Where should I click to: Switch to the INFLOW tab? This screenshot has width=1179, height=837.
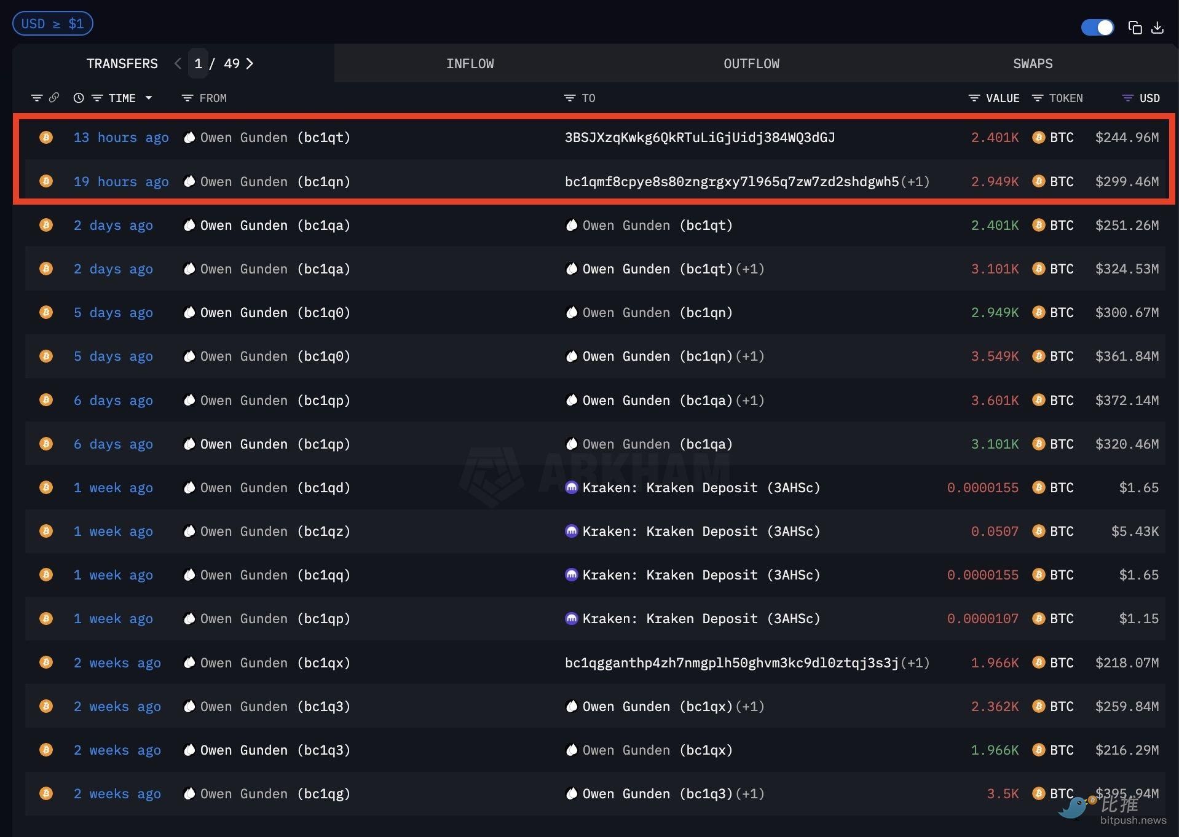(x=470, y=63)
